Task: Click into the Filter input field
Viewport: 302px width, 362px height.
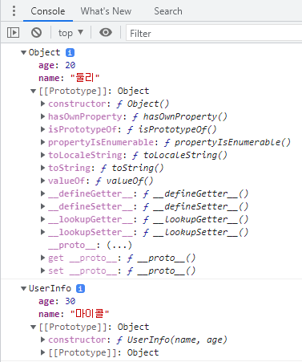Action: coord(214,33)
